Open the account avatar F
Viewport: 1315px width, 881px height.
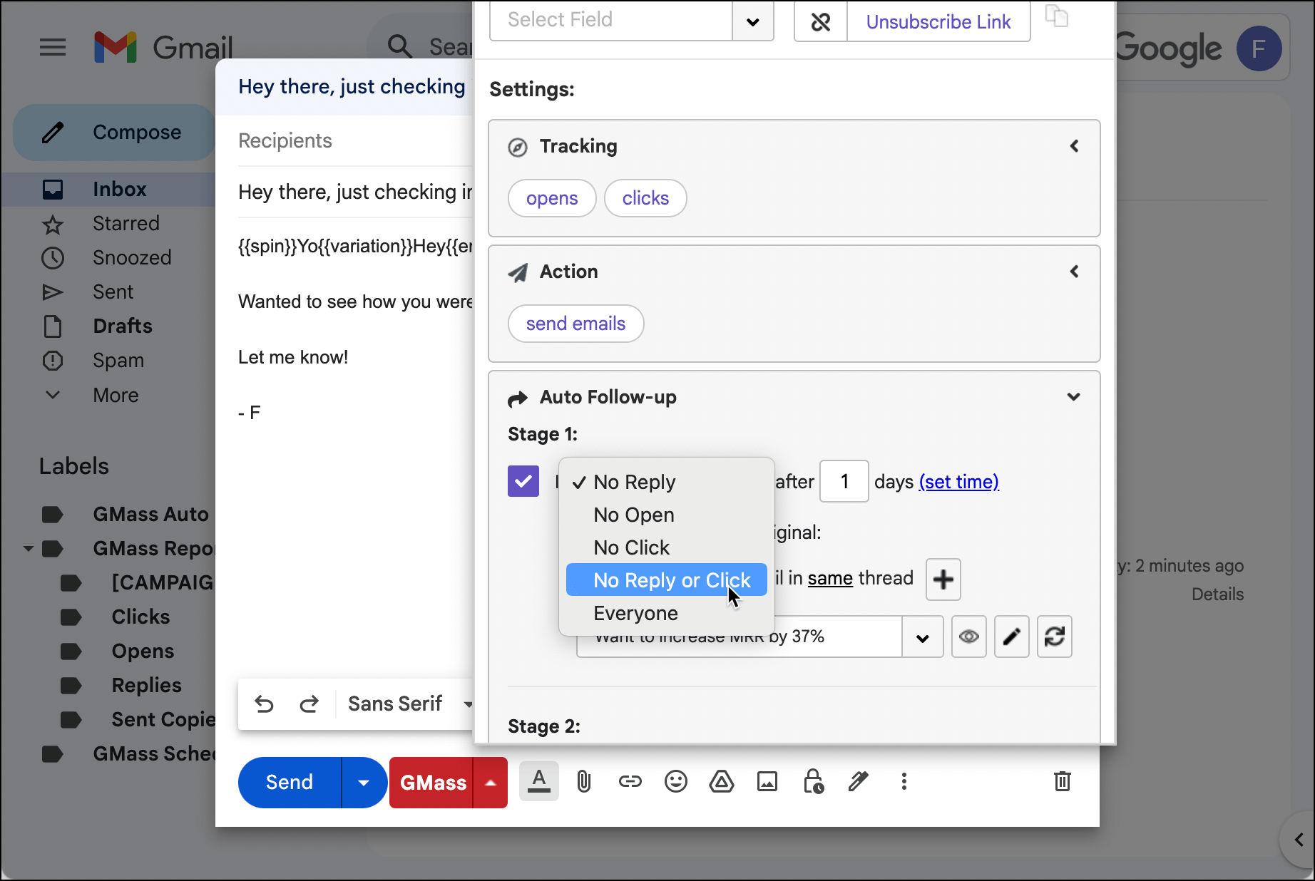(1259, 48)
